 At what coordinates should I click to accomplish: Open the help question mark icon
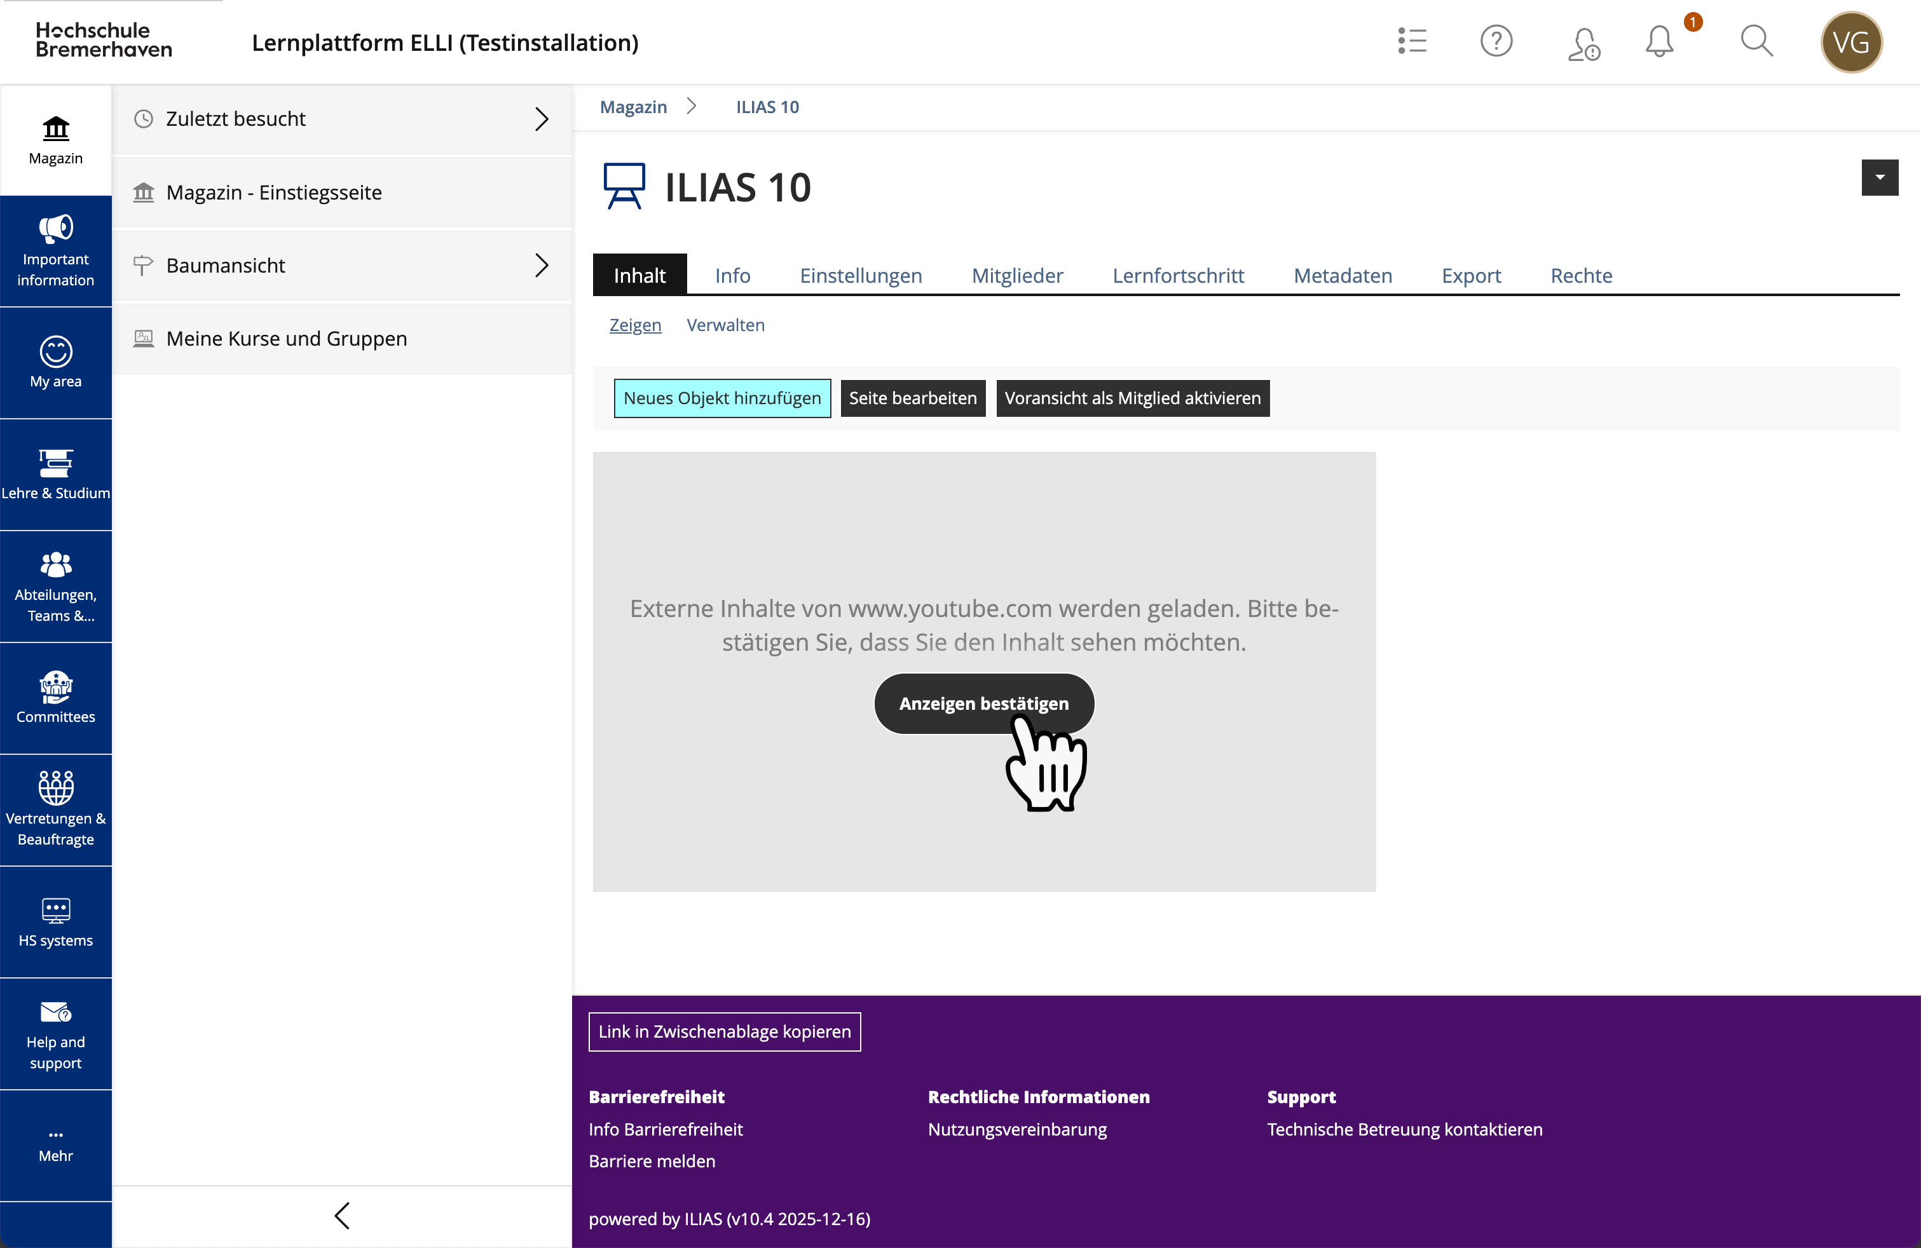coord(1496,42)
